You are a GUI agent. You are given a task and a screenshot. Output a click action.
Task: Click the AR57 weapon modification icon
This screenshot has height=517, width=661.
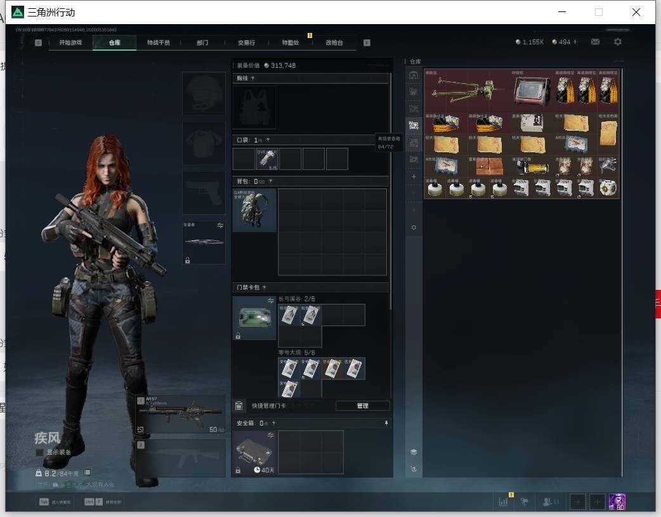[x=140, y=429]
